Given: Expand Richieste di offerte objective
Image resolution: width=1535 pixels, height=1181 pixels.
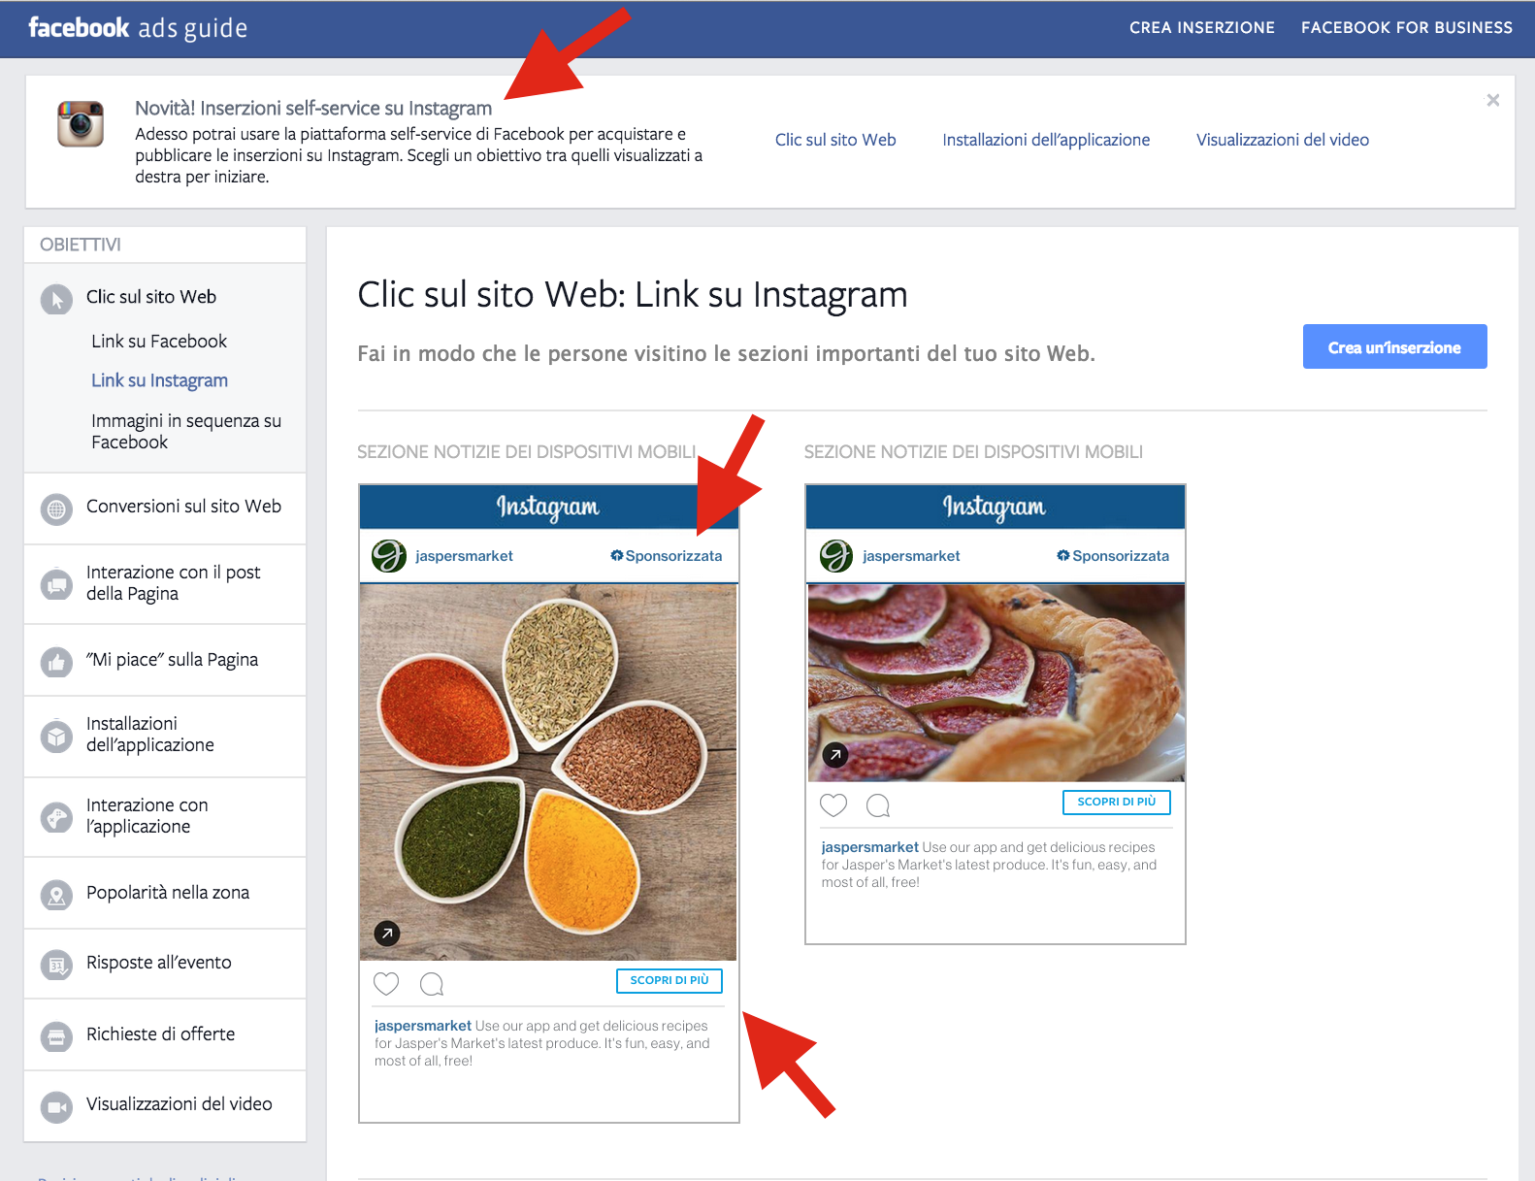Looking at the screenshot, I should tap(160, 1034).
